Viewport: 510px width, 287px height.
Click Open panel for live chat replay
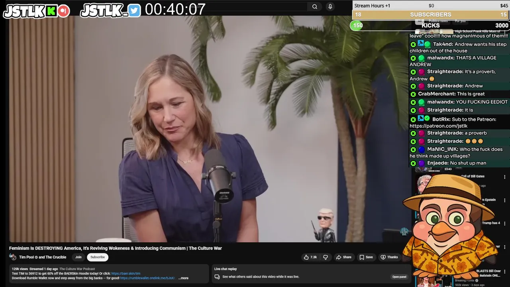(399, 277)
